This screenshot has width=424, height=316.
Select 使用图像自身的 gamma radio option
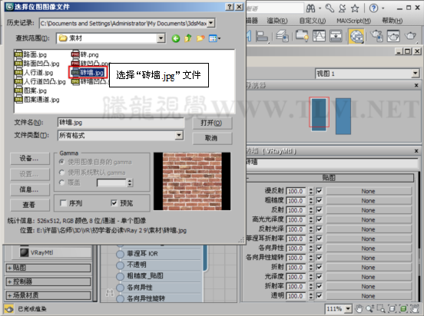(62, 162)
